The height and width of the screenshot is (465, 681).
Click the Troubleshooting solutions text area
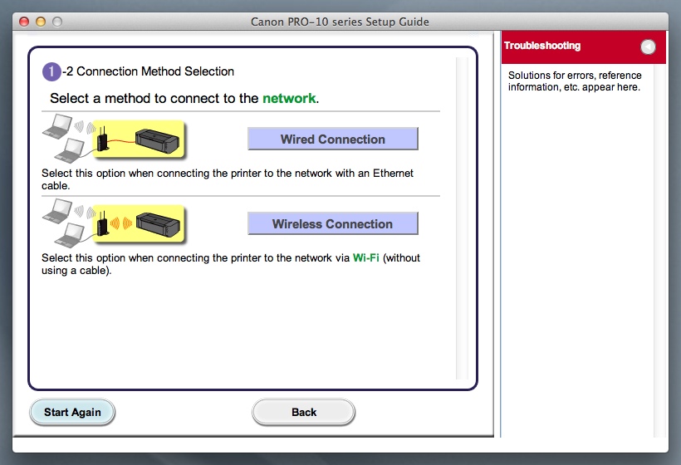574,81
